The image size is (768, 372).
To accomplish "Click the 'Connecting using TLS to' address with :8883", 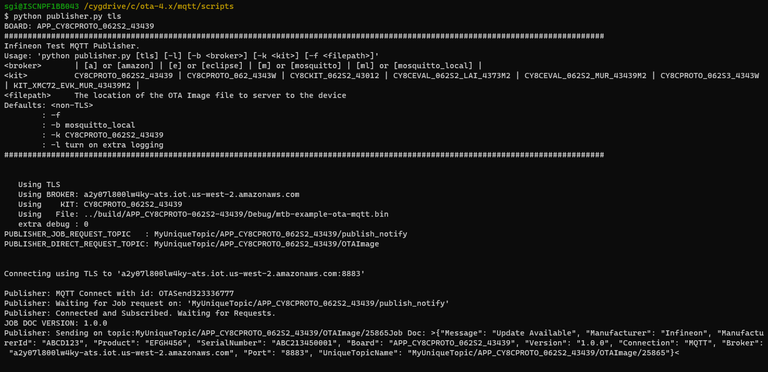I will pos(241,274).
